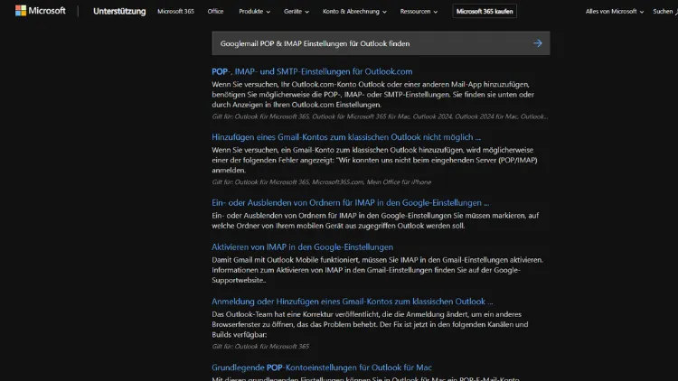Open POP-, IMAP- und SMTP-Einstellungen result
Image resolution: width=678 pixels, height=381 pixels.
click(x=312, y=71)
